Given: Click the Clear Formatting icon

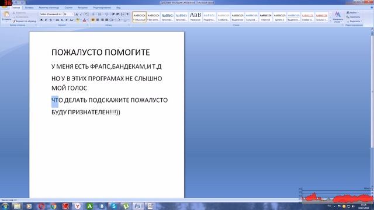Looking at the screenshot, I should (86, 14).
